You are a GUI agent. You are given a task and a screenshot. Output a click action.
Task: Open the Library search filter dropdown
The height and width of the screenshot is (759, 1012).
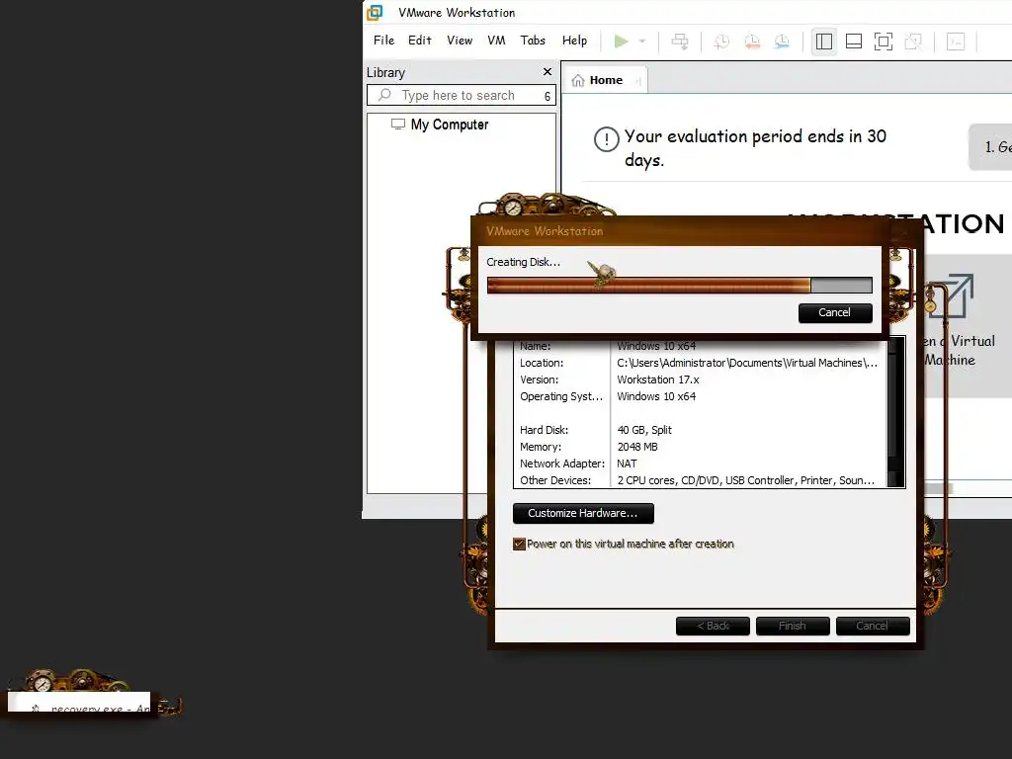pyautogui.click(x=548, y=96)
